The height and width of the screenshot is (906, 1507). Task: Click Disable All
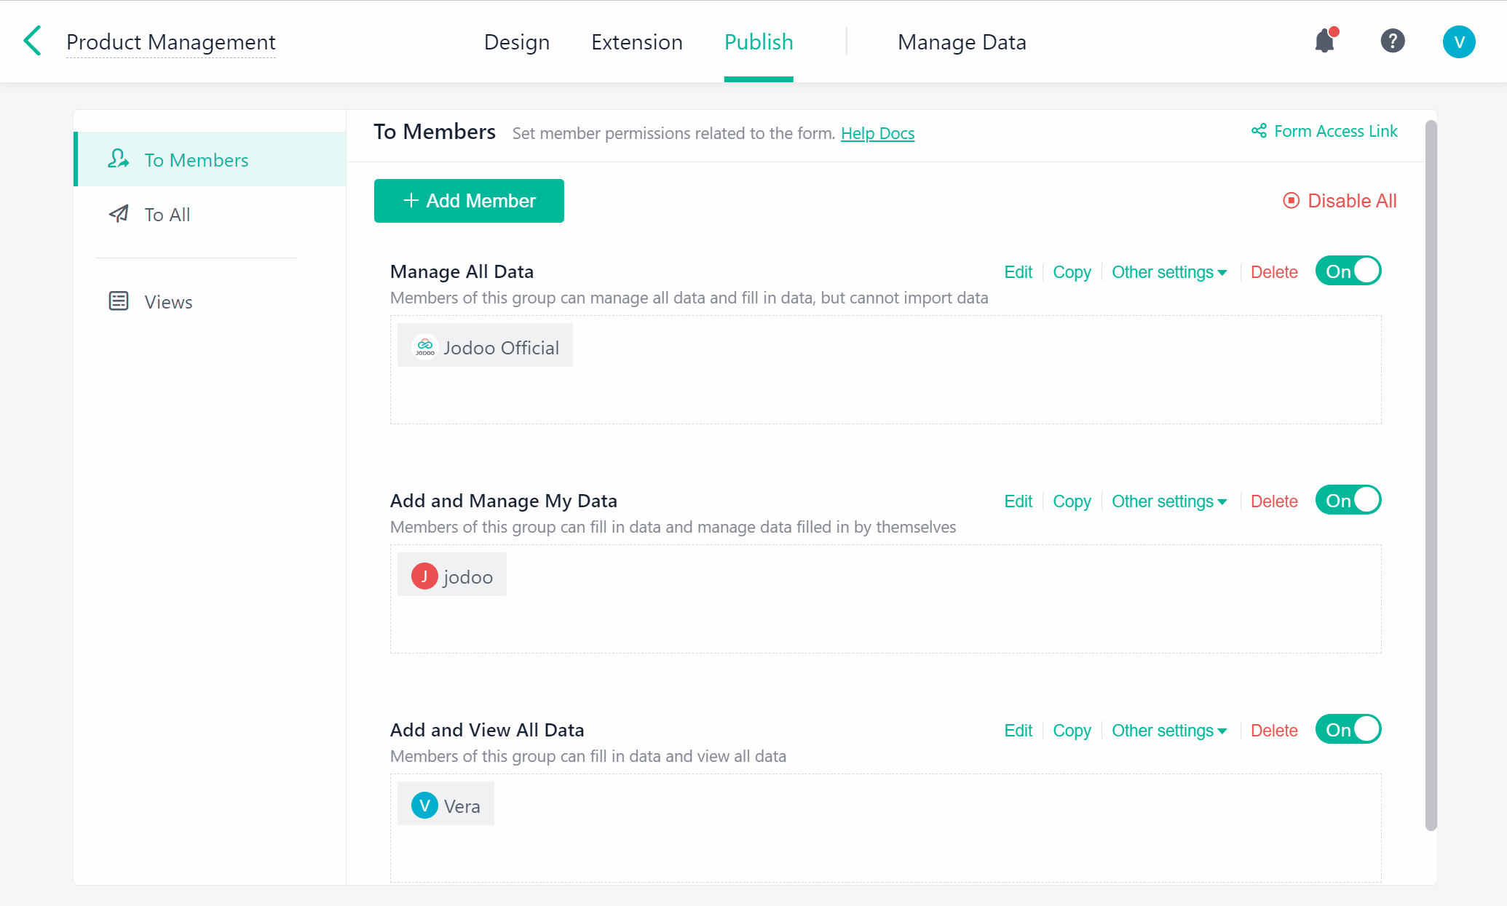click(1340, 201)
